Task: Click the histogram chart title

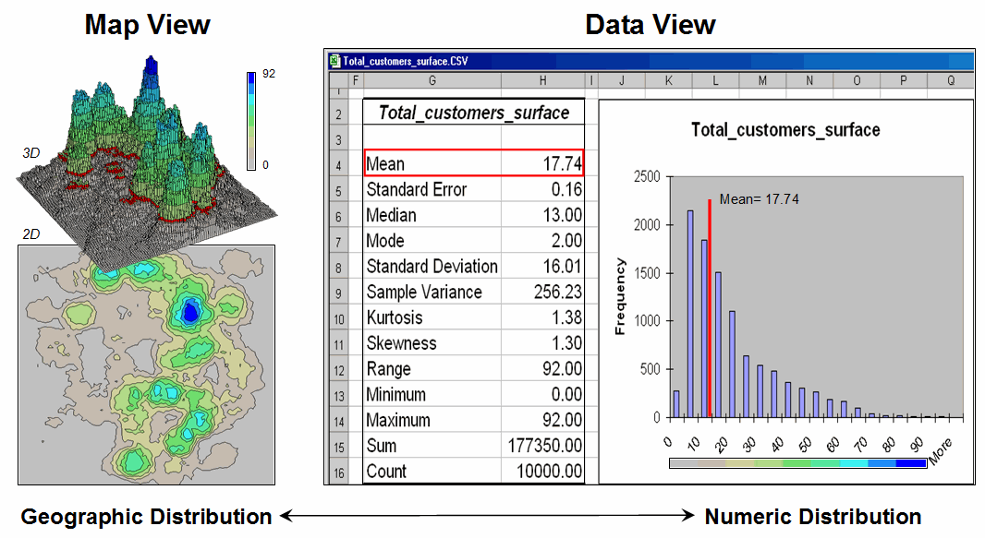Action: pos(785,130)
